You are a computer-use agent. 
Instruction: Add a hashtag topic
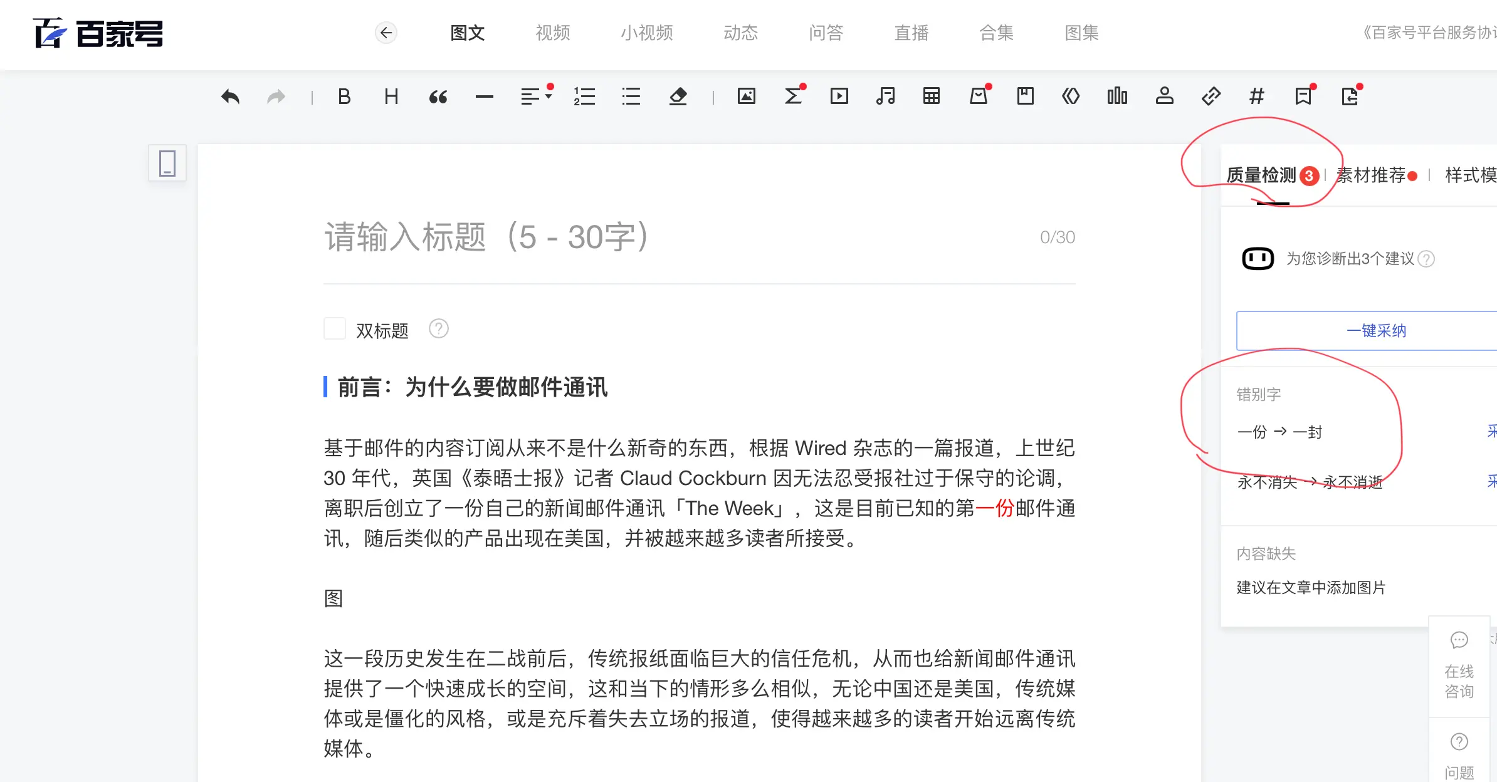coord(1257,96)
